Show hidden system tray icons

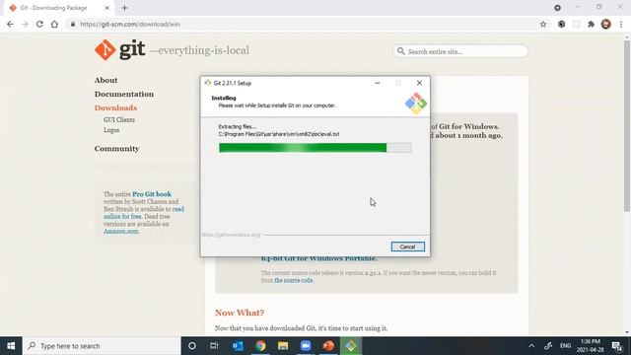click(531, 346)
